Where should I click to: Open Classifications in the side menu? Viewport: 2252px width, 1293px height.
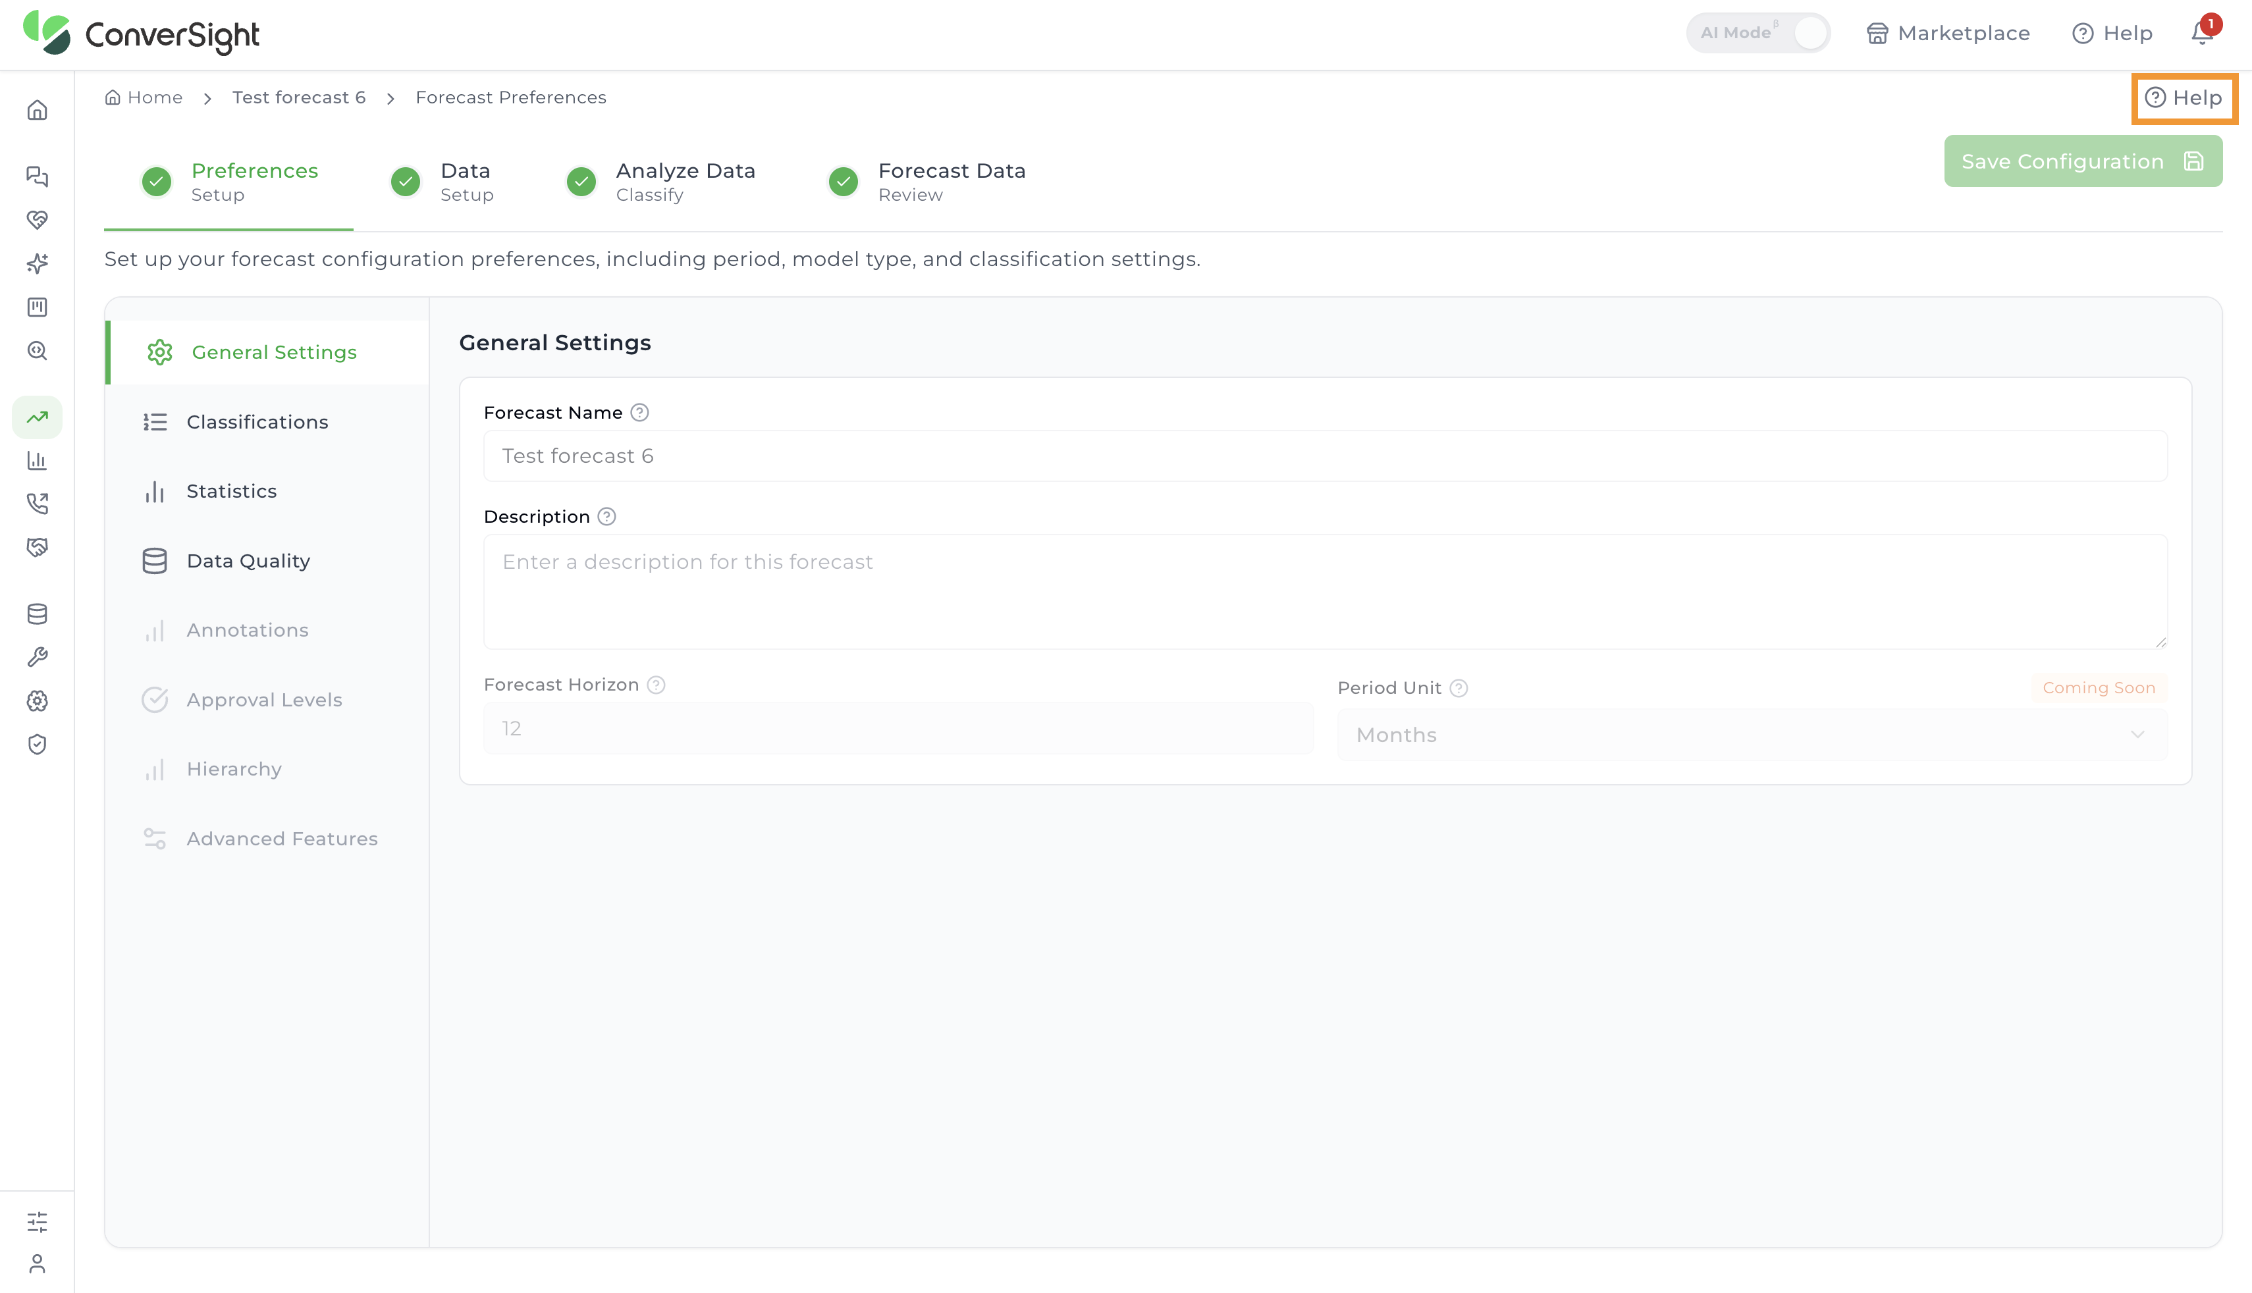point(267,422)
